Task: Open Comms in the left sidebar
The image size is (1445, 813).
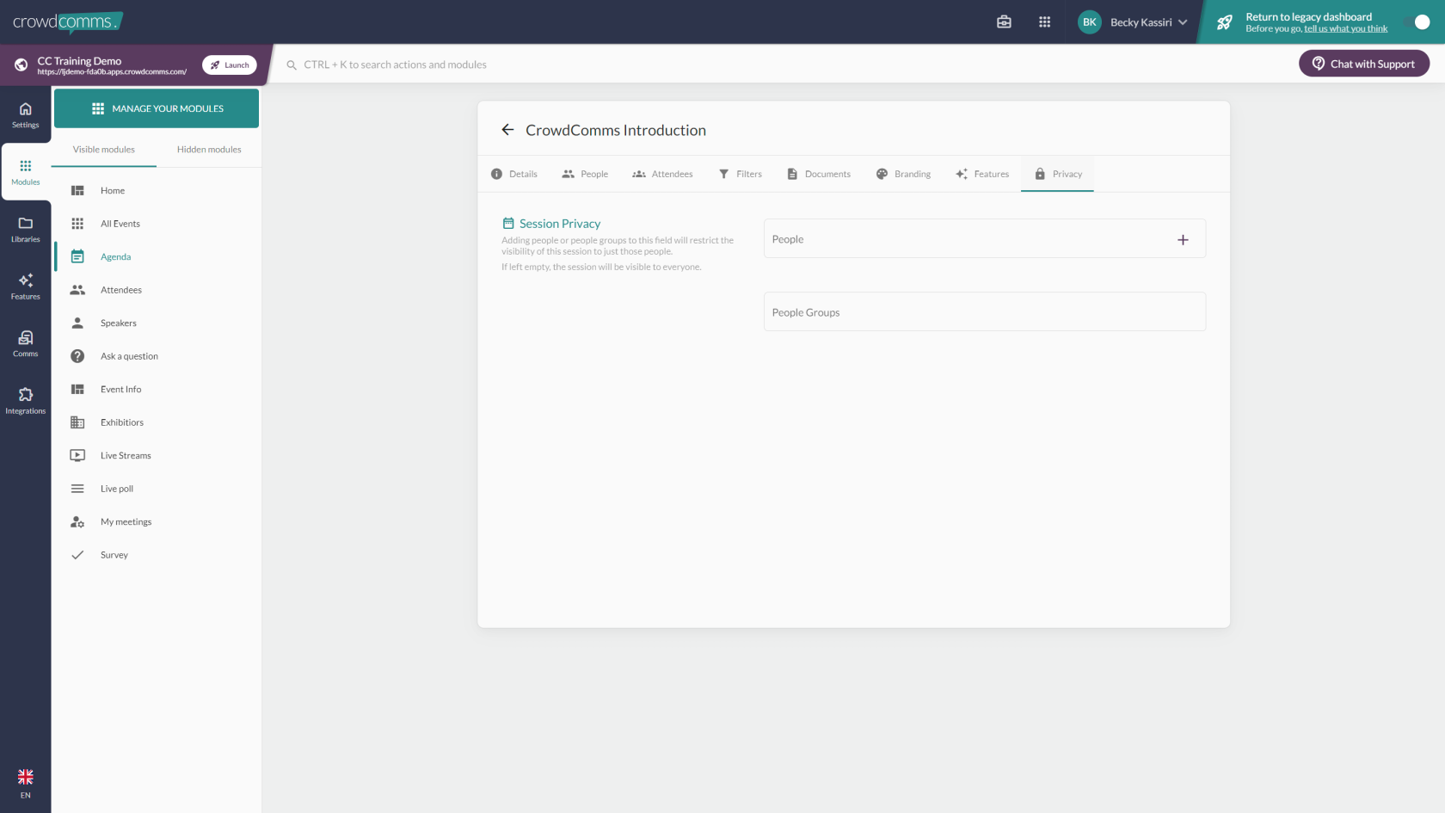Action: pyautogui.click(x=26, y=344)
